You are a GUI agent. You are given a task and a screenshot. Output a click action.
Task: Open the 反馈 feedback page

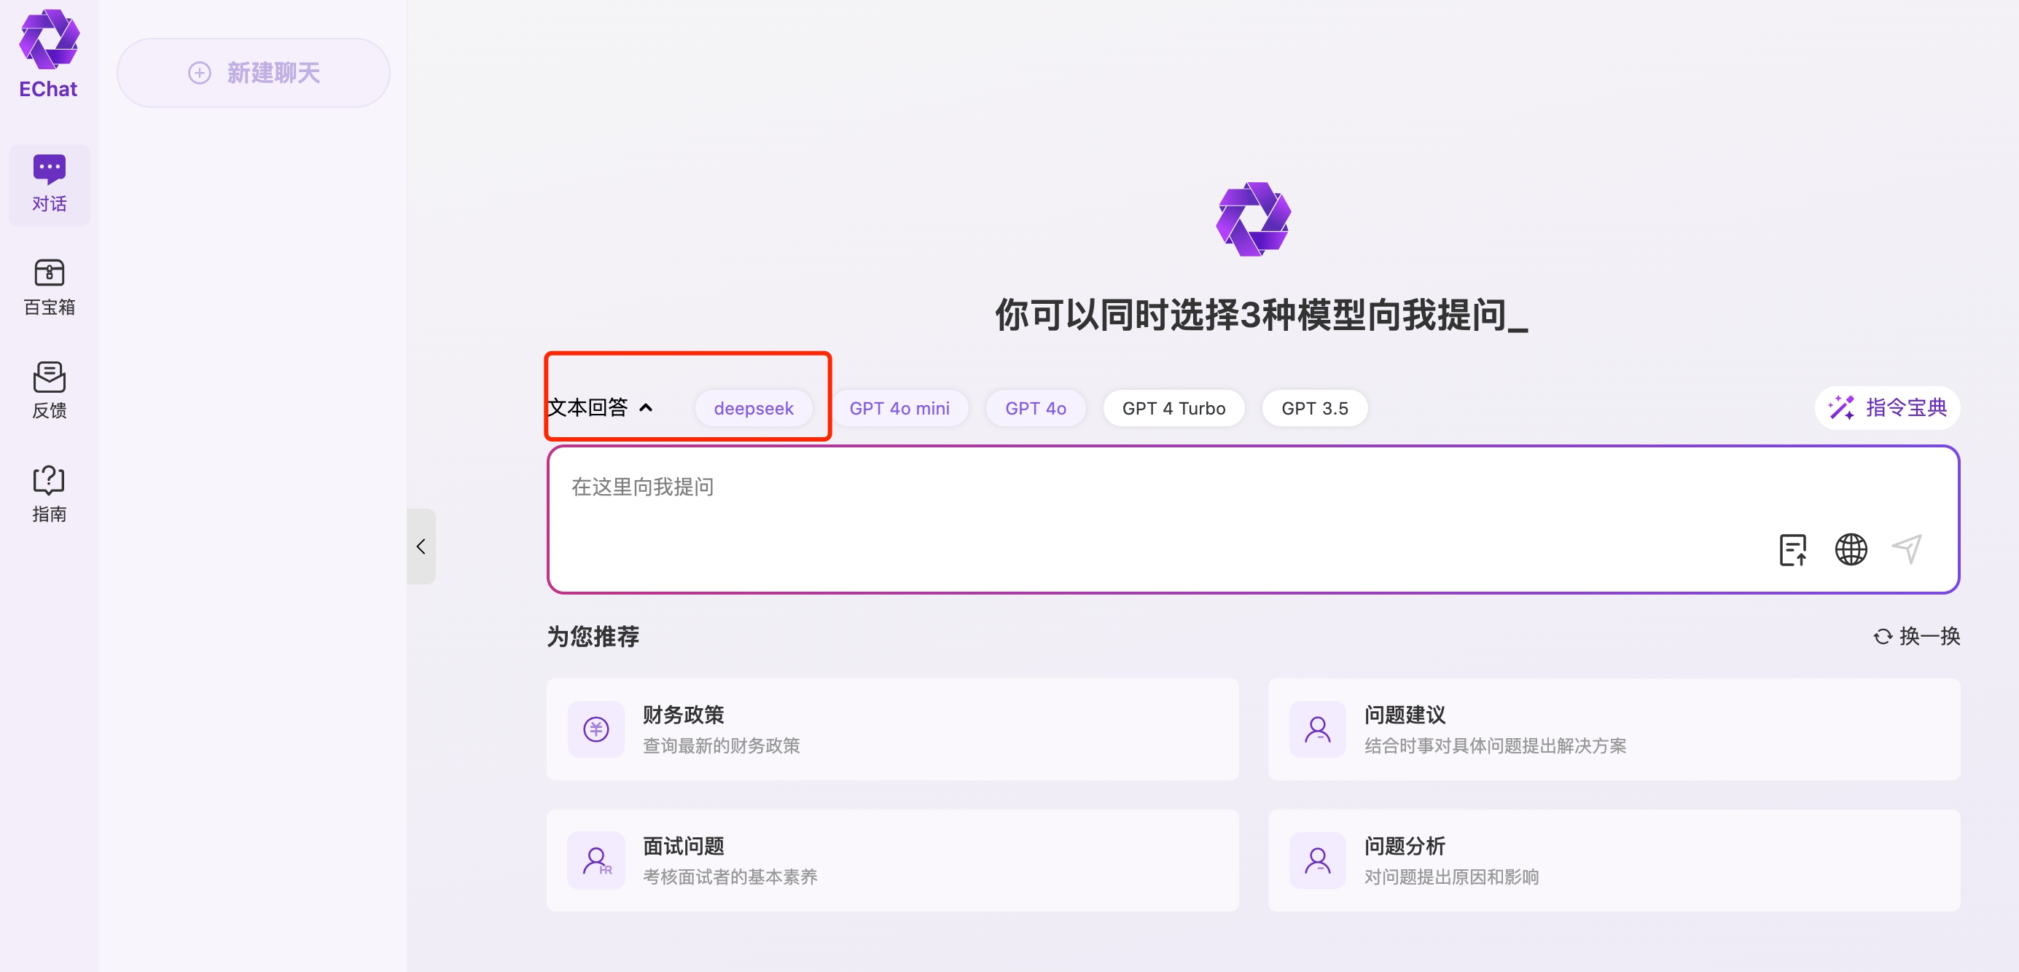49,390
